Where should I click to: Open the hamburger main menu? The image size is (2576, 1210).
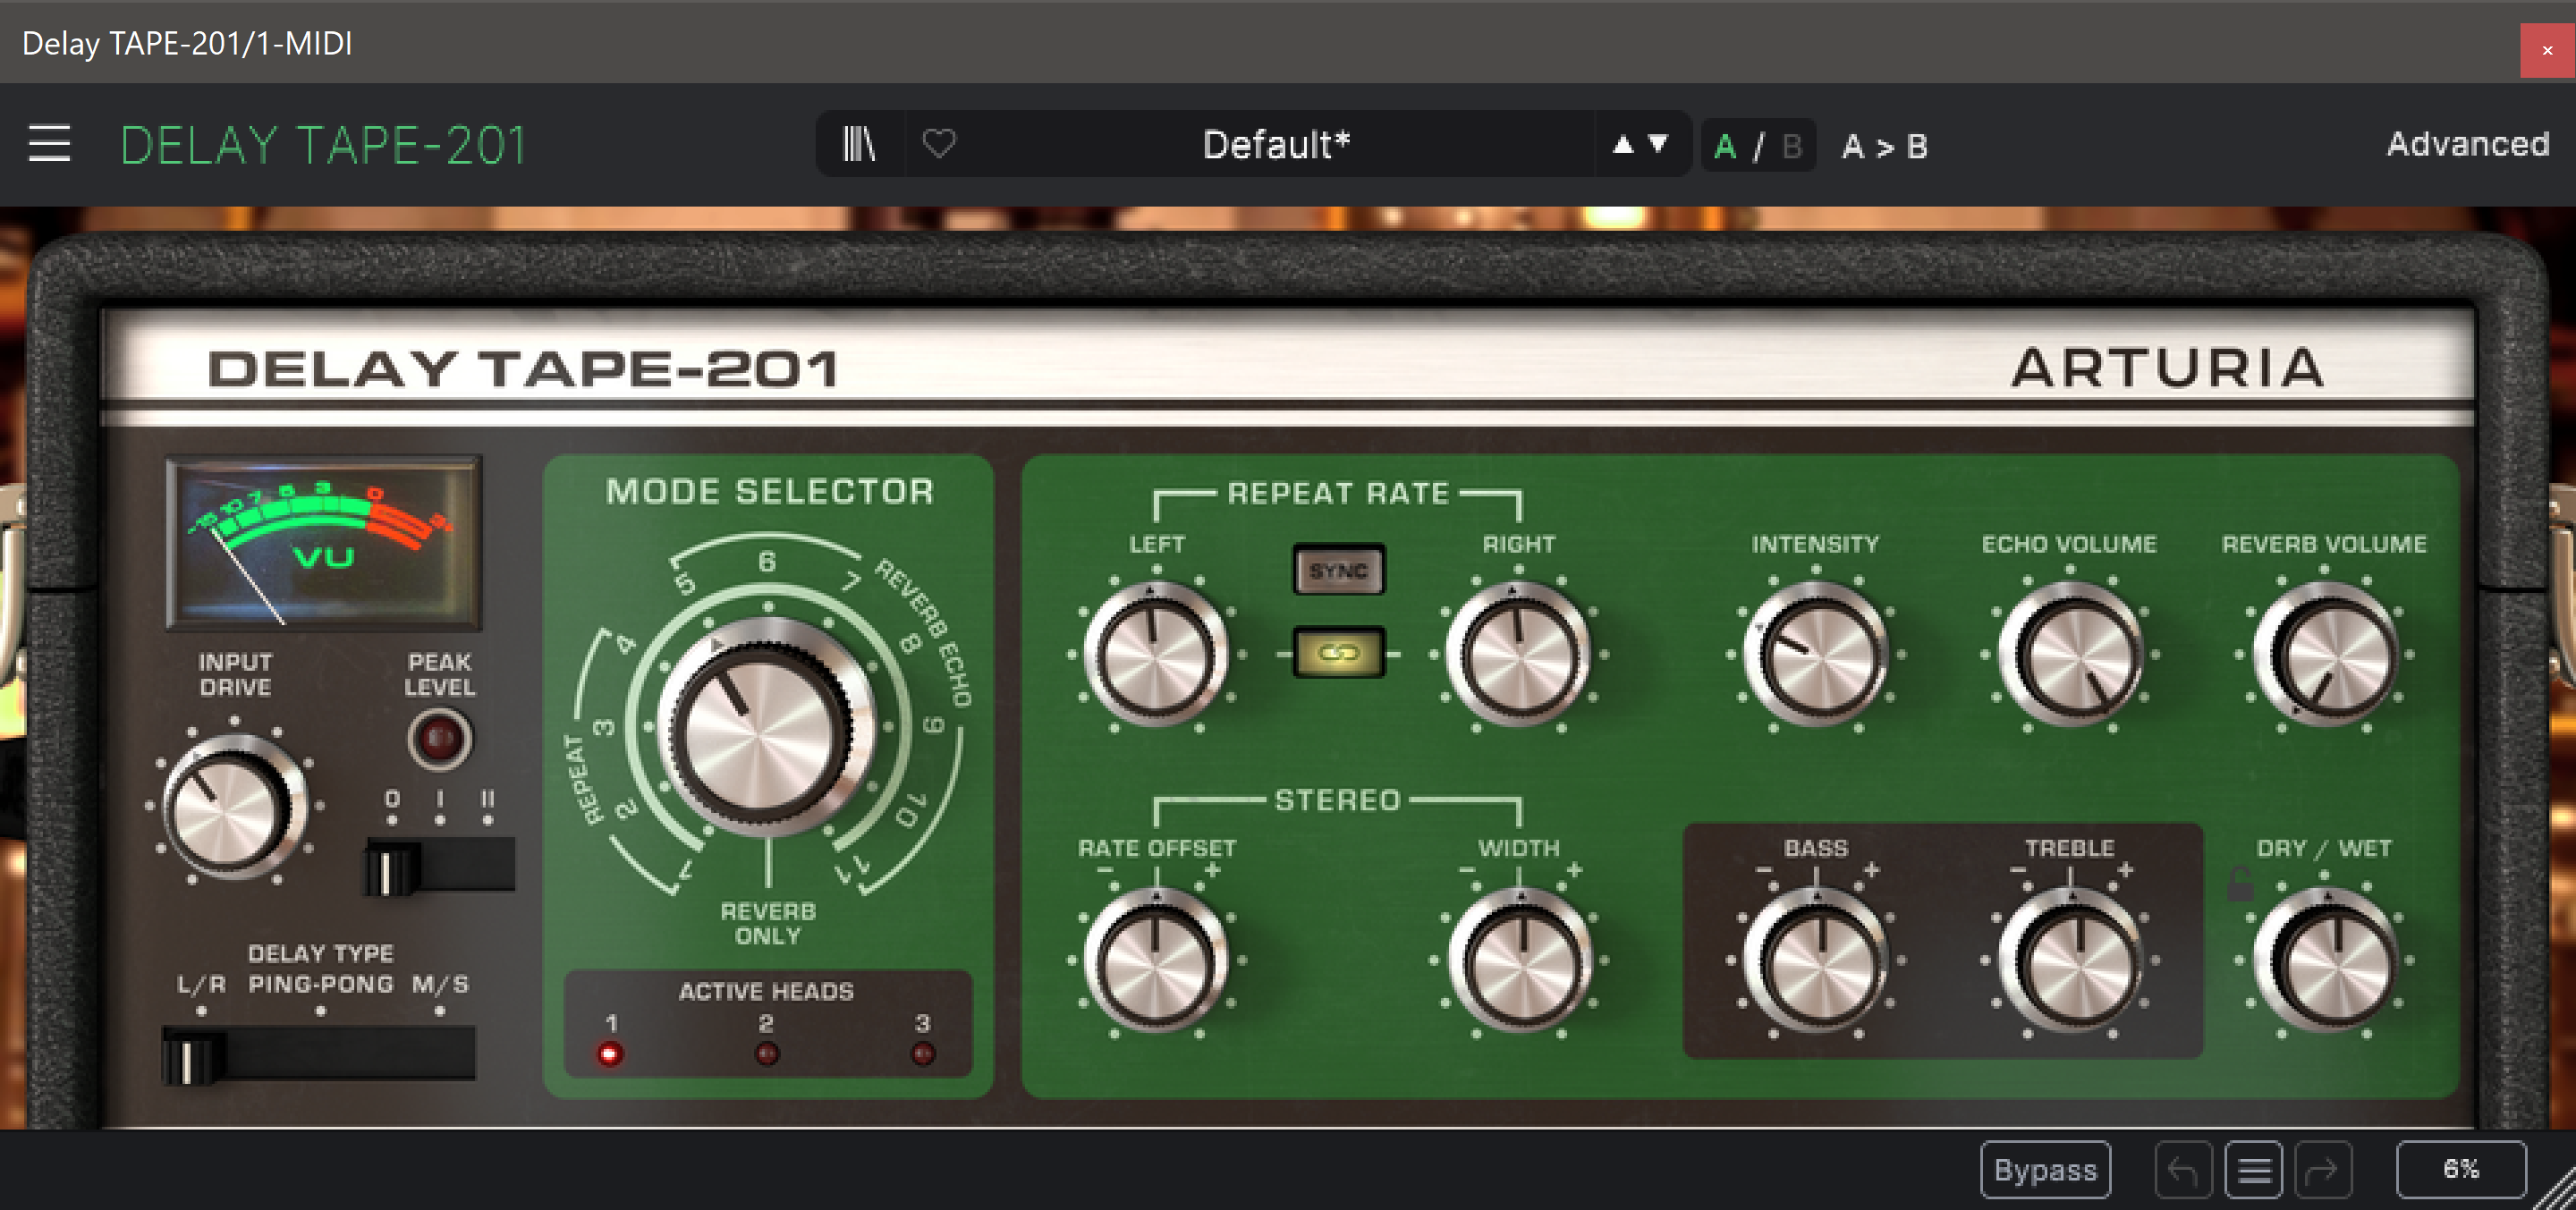(49, 144)
